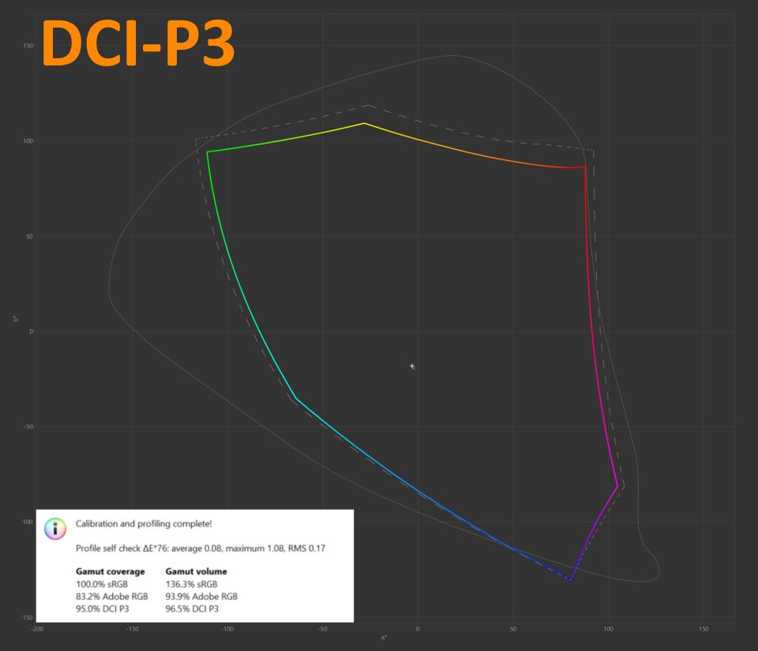Viewport: 758px width, 651px height.
Task: Select the '136.3% sRGB' volume value
Action: point(191,584)
